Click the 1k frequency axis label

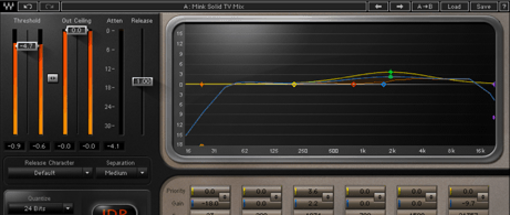point(363,151)
